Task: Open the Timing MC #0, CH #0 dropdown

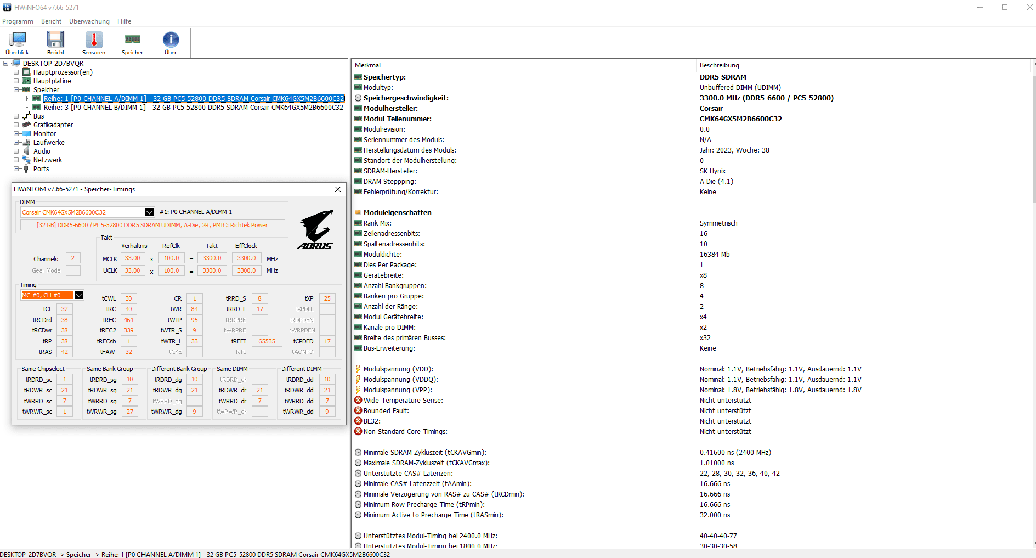Action: (79, 295)
